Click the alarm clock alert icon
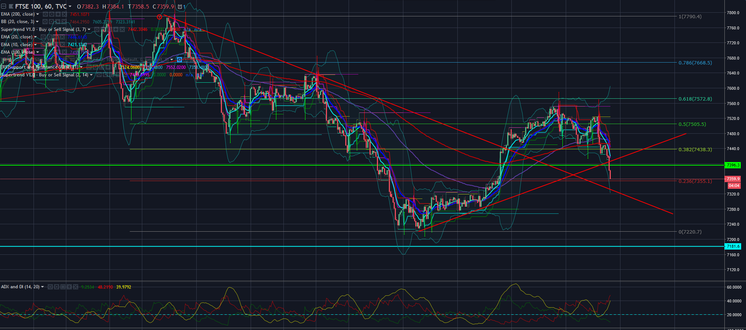Viewport: 746px width, 330px height. (x=180, y=7)
